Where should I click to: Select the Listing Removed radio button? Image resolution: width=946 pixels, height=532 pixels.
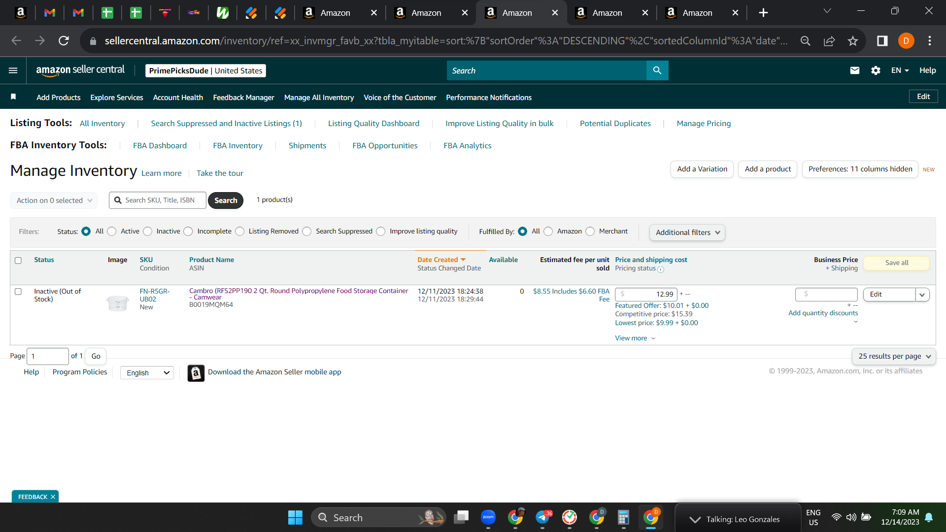tap(240, 232)
